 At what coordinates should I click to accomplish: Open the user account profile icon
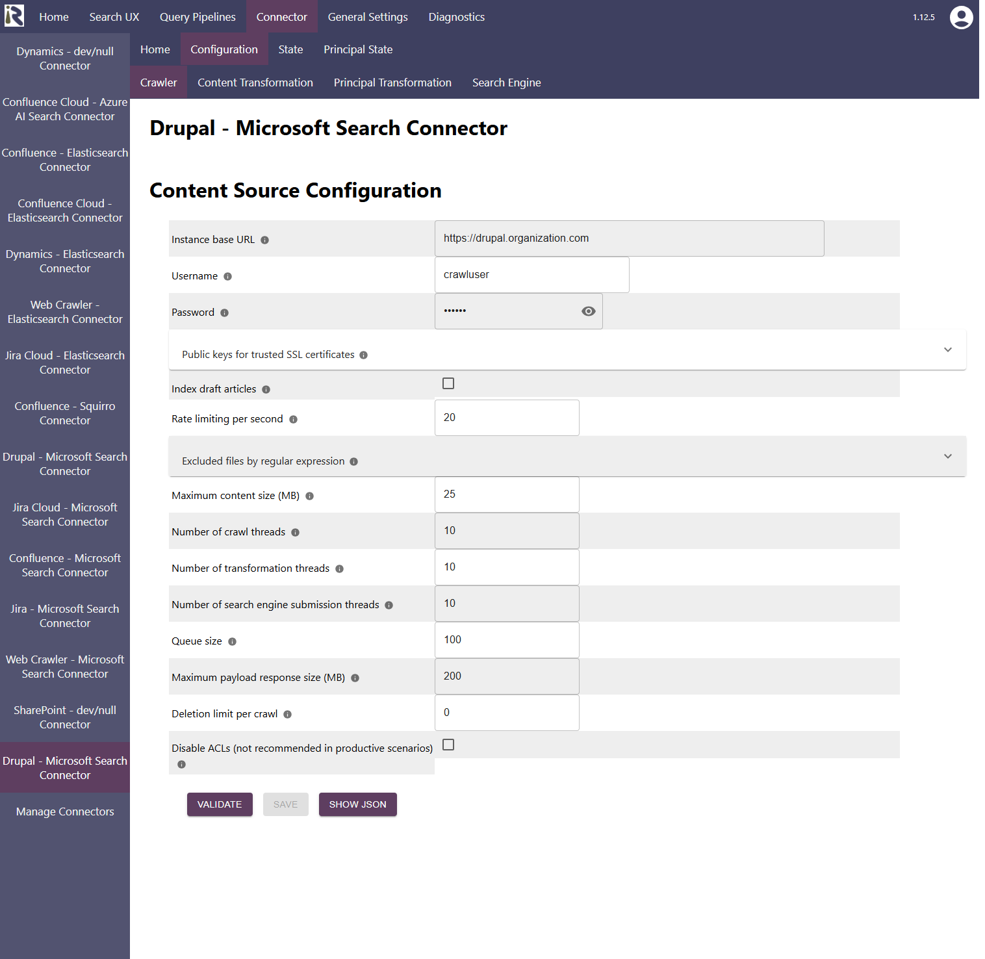[x=961, y=18]
